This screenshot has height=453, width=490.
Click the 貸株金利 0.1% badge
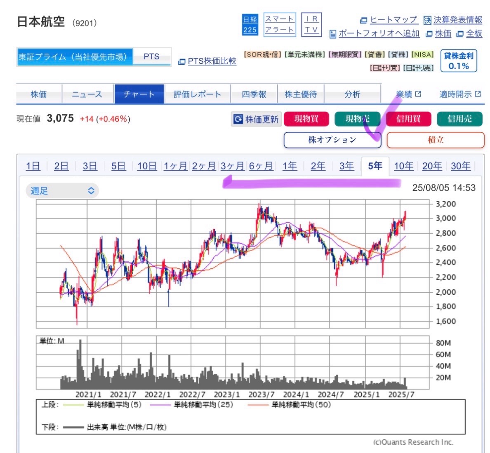coord(458,61)
